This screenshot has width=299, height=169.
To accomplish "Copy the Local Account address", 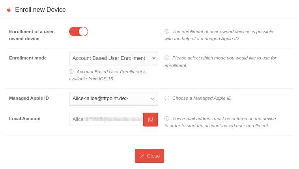I will (x=150, y=119).
